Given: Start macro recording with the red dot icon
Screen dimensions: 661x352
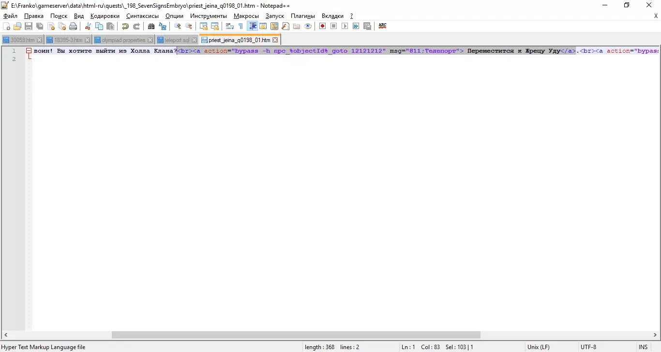Looking at the screenshot, I should click(323, 26).
